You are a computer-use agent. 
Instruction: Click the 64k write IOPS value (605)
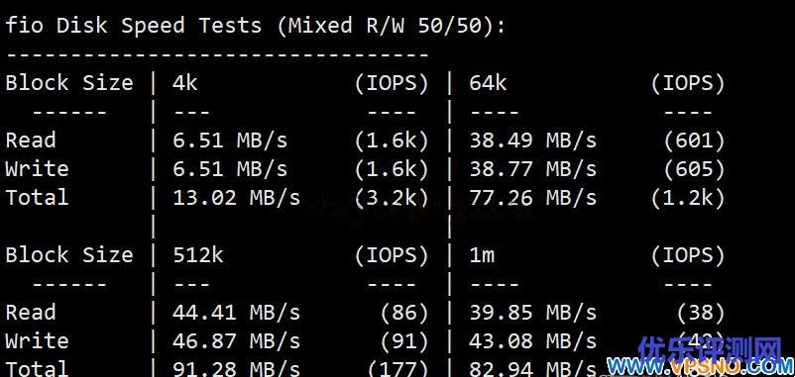point(695,168)
